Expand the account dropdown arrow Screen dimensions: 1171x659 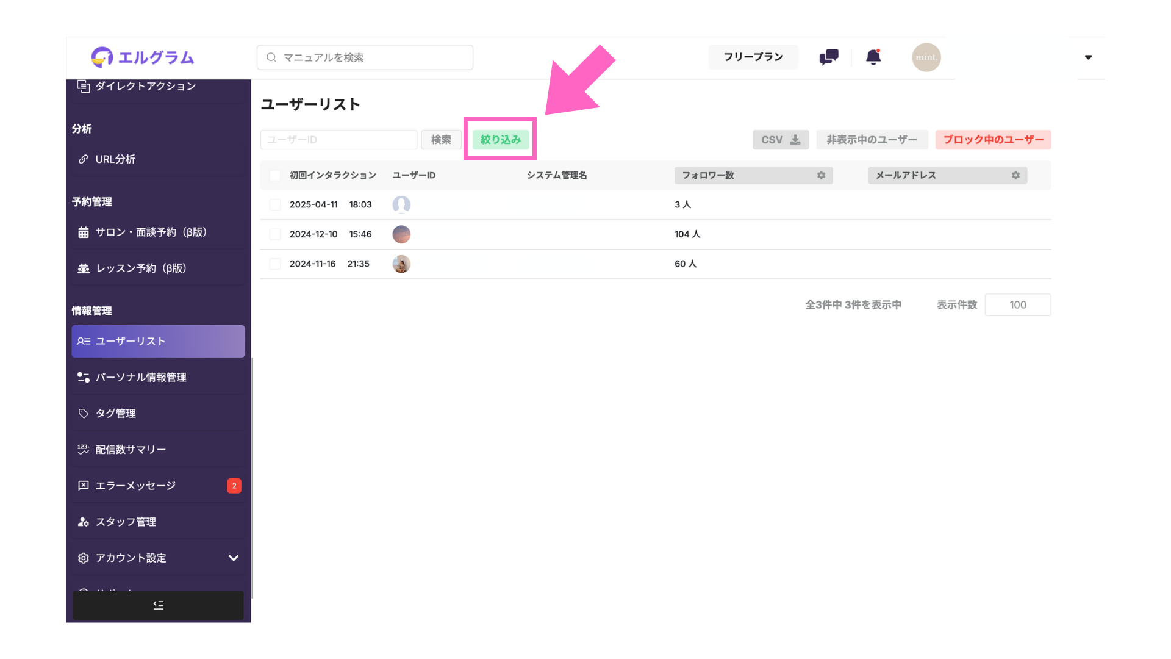tap(1088, 57)
